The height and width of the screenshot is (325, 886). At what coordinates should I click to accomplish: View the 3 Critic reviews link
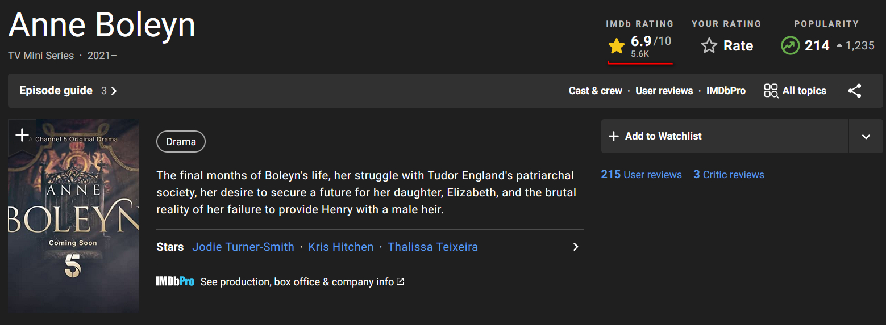click(x=729, y=175)
